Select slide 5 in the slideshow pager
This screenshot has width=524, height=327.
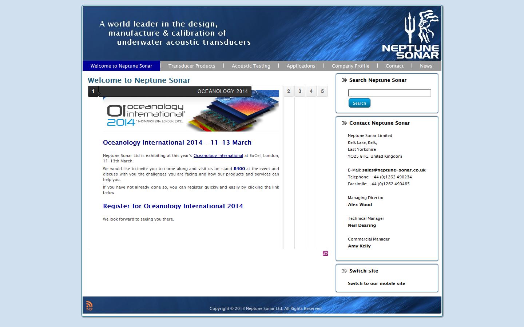click(322, 91)
